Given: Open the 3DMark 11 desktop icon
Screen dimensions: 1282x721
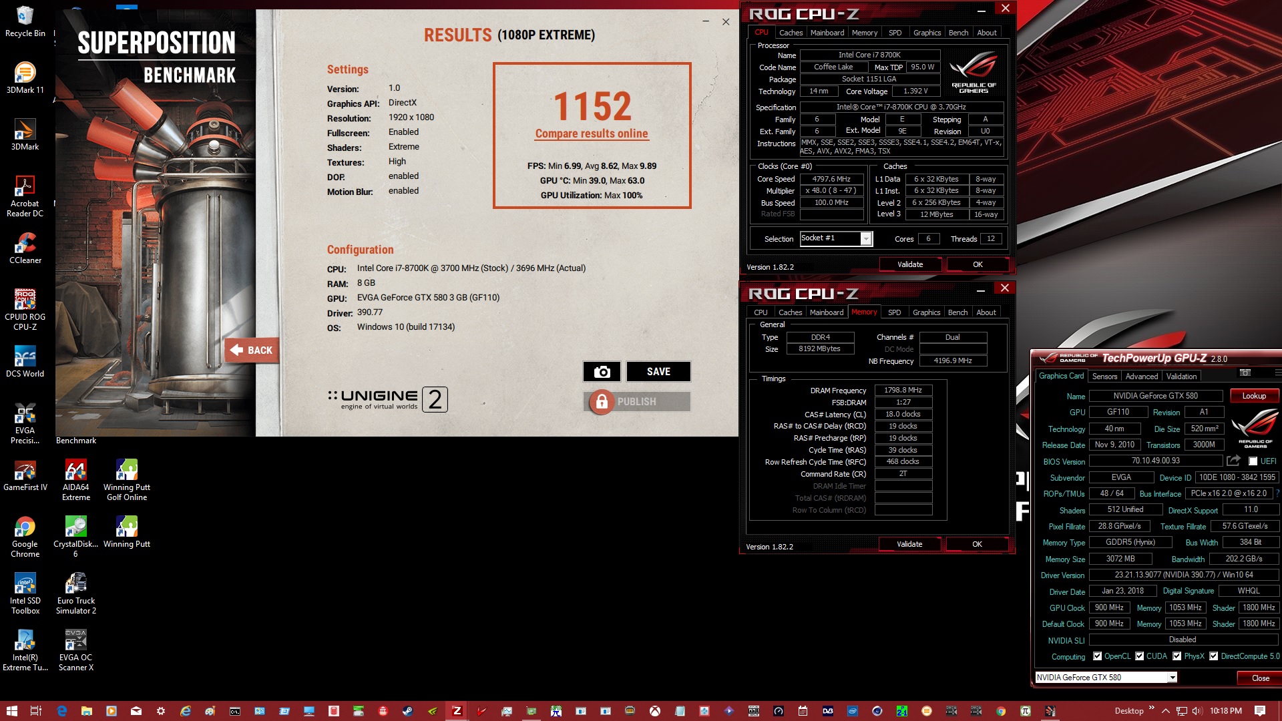Looking at the screenshot, I should click(25, 77).
